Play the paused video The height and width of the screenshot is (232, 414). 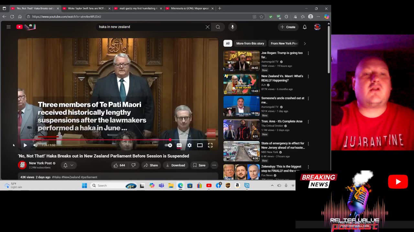pyautogui.click(x=25, y=145)
